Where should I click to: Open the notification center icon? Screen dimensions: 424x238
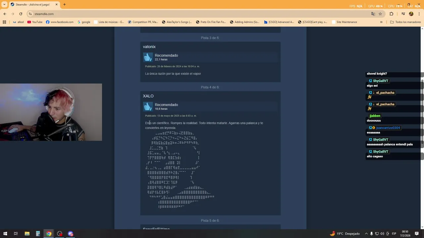tap(417, 234)
